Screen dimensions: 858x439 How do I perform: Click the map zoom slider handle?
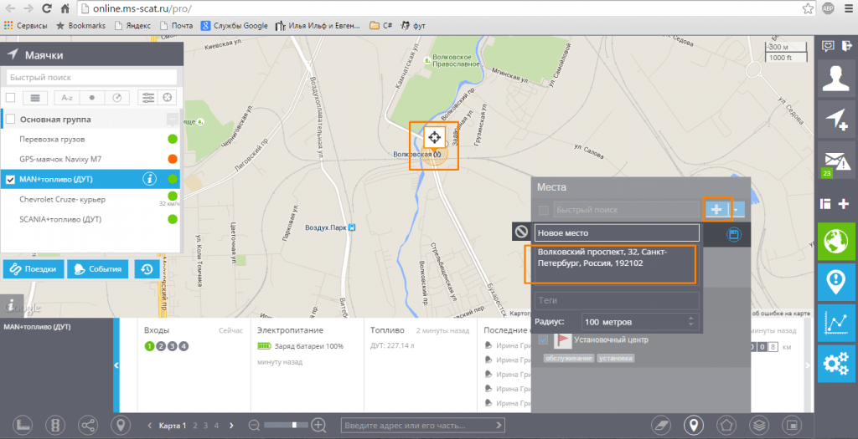[x=294, y=425]
